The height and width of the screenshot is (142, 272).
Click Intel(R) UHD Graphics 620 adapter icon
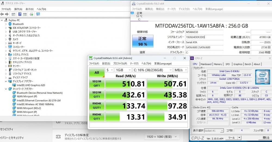point(14,85)
